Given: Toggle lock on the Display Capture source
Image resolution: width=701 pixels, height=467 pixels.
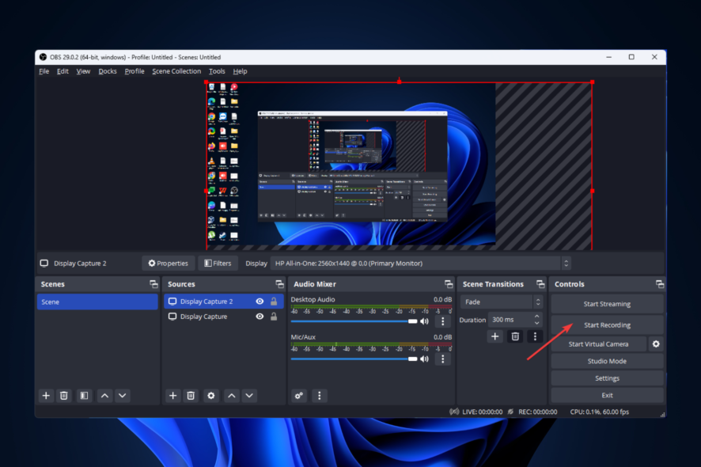Looking at the screenshot, I should (x=274, y=317).
